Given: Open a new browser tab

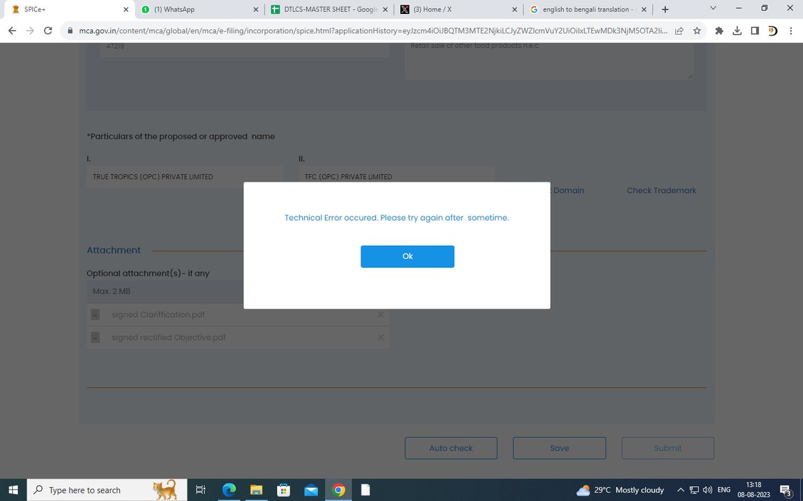Looking at the screenshot, I should click(x=664, y=9).
